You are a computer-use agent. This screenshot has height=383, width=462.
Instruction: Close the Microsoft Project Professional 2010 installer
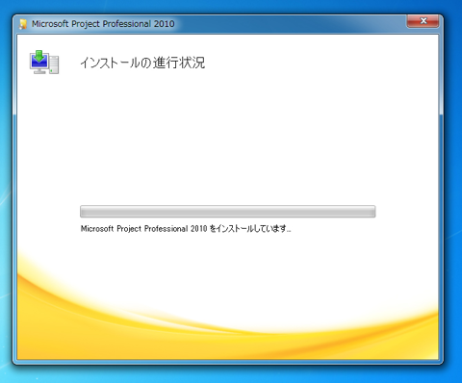423,21
